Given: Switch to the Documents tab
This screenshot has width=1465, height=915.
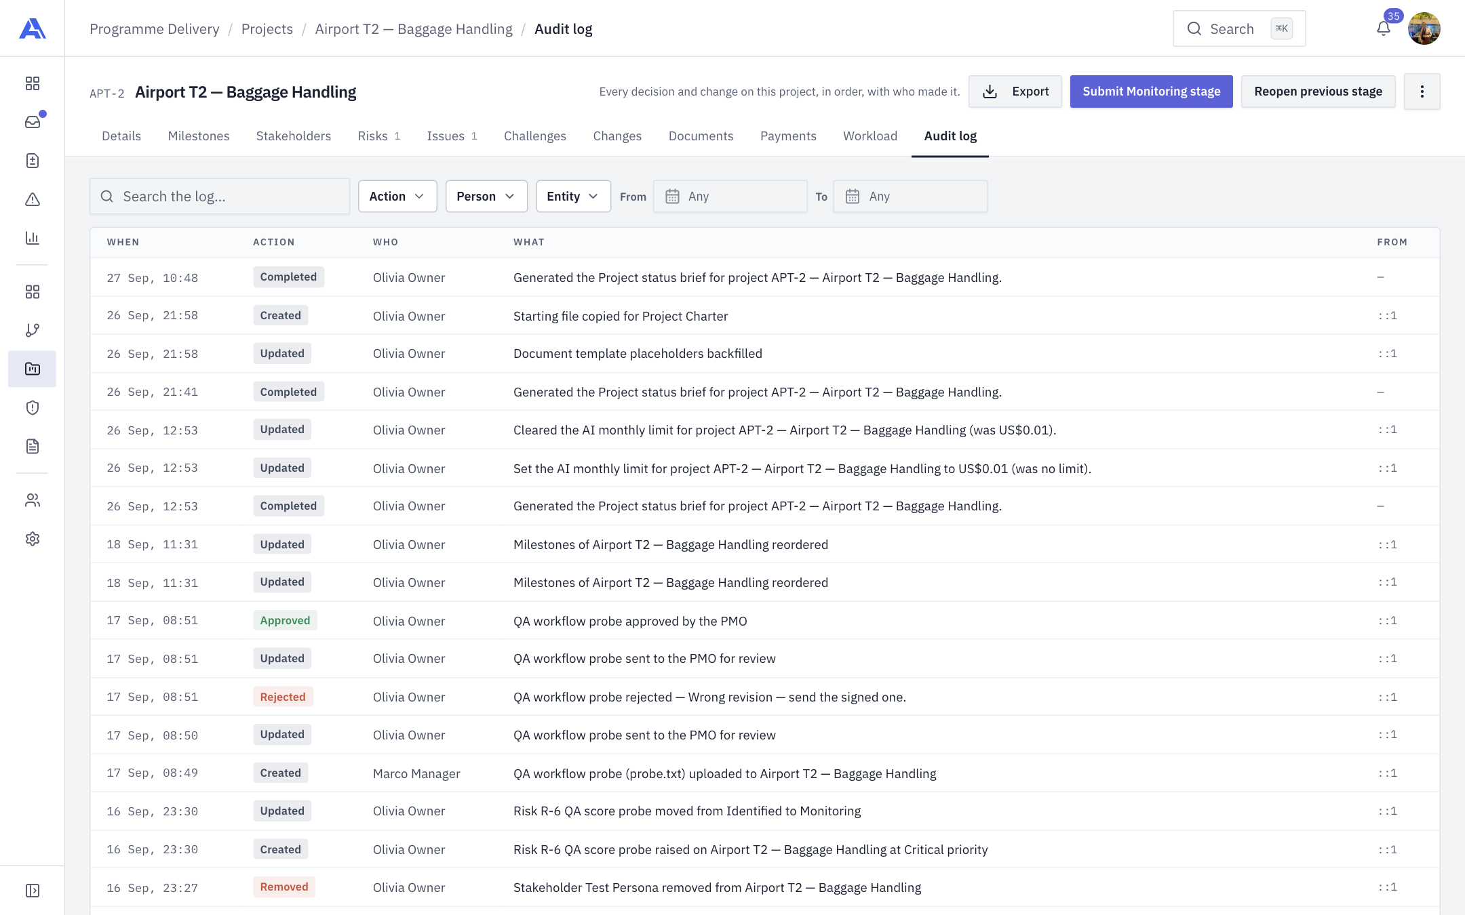Looking at the screenshot, I should click(701, 136).
